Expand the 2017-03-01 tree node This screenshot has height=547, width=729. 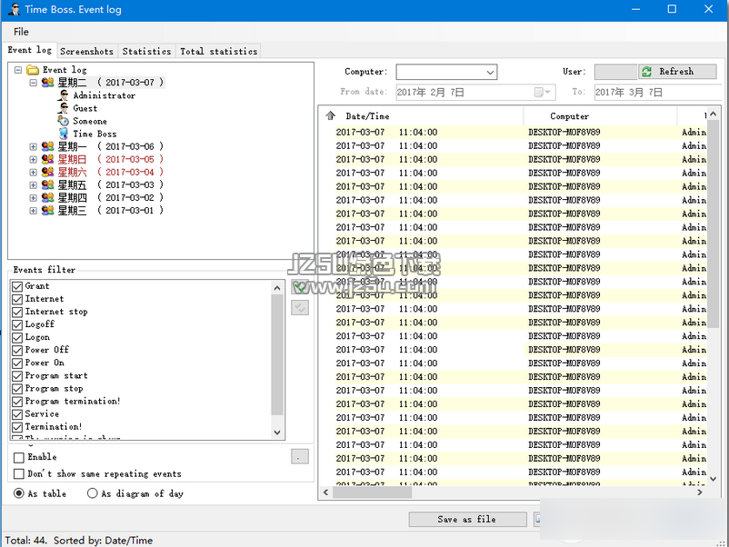click(x=33, y=211)
